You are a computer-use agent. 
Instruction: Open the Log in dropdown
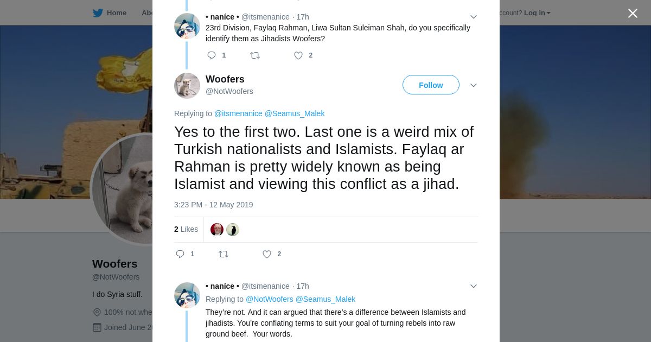pos(537,13)
